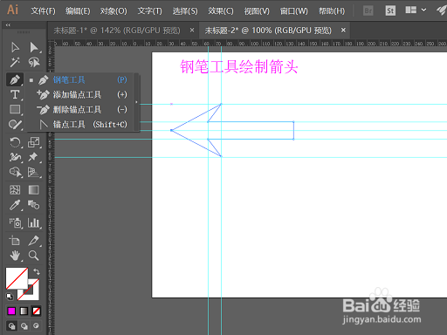Select the Mesh tool
Image resolution: width=447 pixels, height=335 pixels.
pyautogui.click(x=15, y=190)
